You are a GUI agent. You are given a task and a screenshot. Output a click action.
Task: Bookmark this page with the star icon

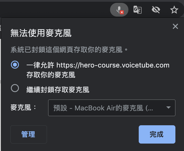[x=174, y=10]
